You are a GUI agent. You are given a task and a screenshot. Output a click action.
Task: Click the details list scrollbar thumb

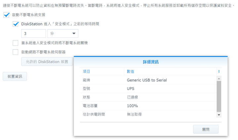coord(219,96)
